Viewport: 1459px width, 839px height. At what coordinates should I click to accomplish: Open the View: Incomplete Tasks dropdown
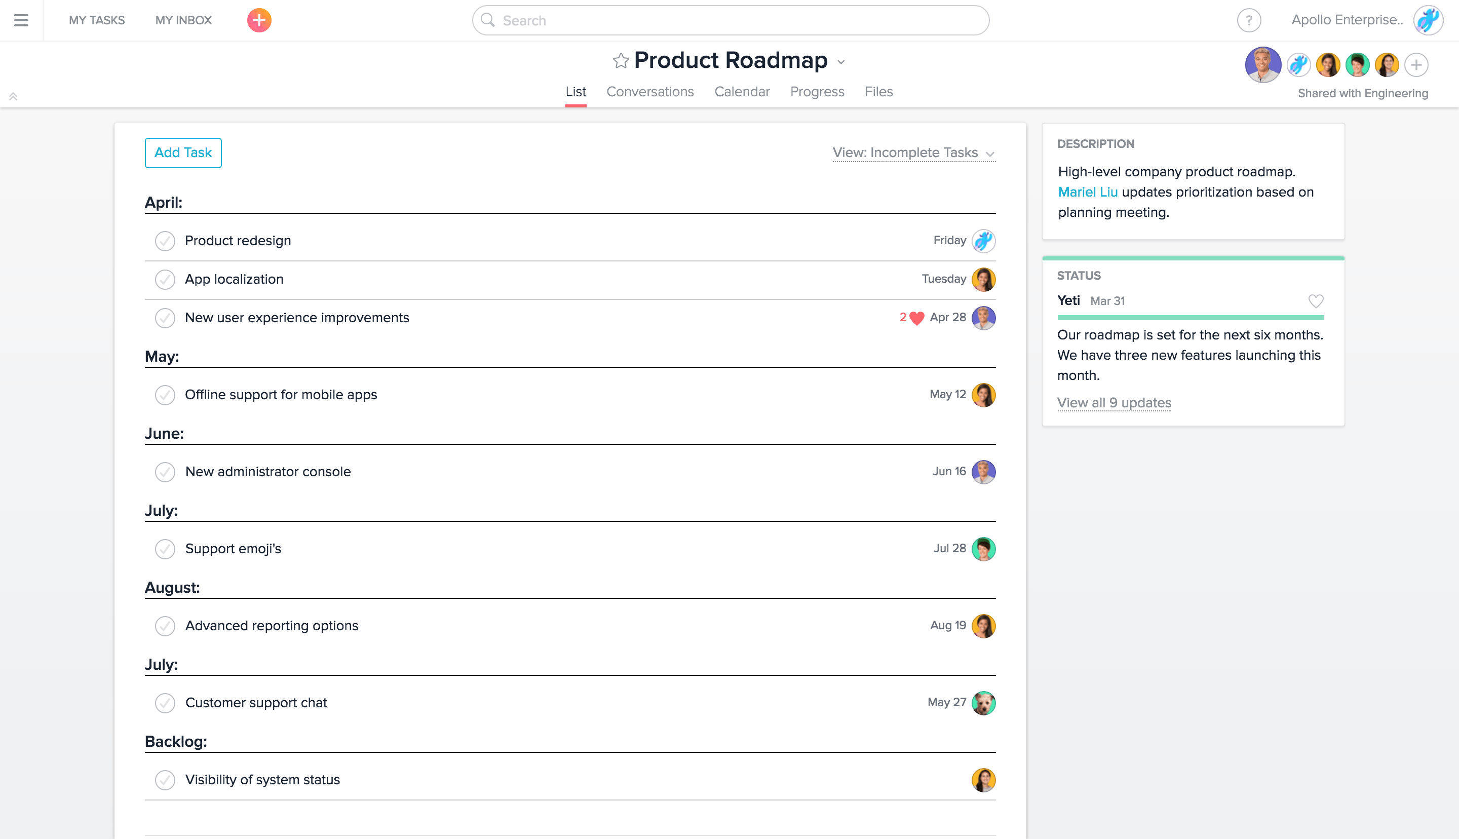[913, 152]
